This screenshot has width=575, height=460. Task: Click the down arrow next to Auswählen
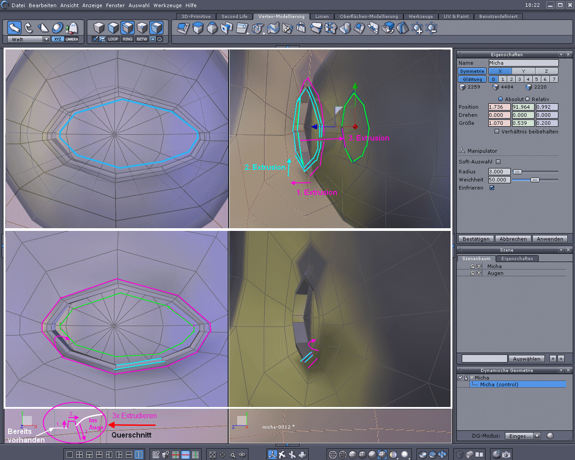[553, 358]
